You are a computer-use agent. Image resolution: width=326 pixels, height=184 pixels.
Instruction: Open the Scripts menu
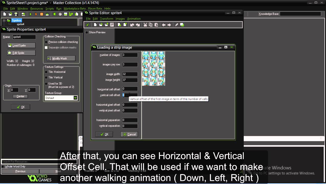click(x=50, y=8)
